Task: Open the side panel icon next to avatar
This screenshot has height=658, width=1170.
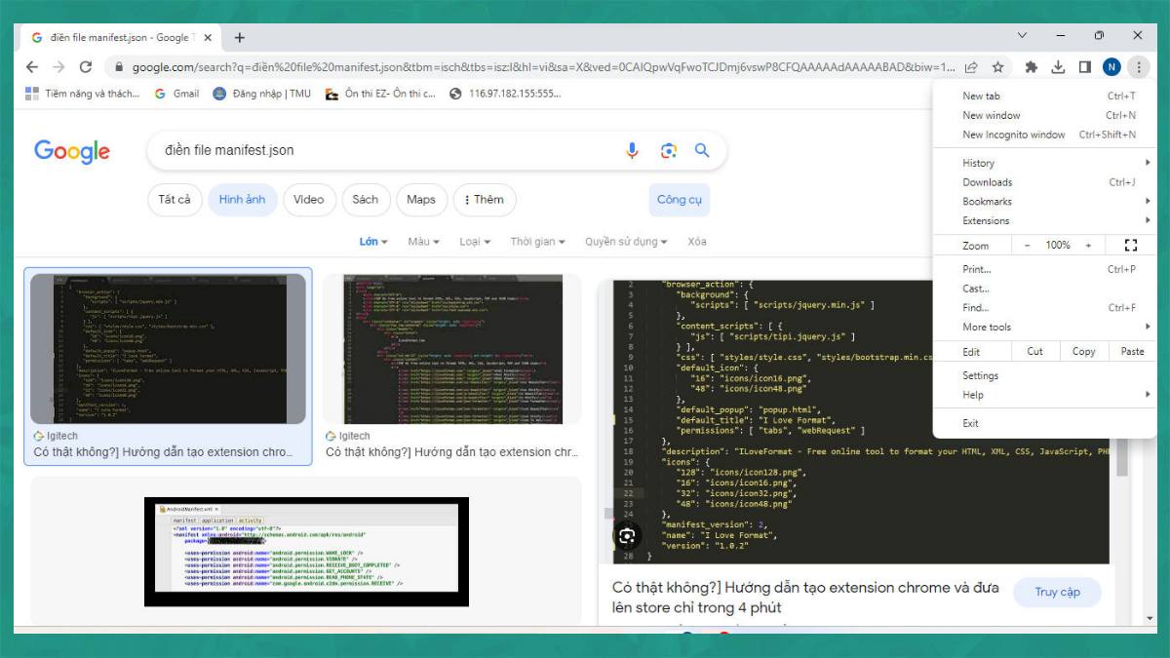Action: pos(1084,65)
